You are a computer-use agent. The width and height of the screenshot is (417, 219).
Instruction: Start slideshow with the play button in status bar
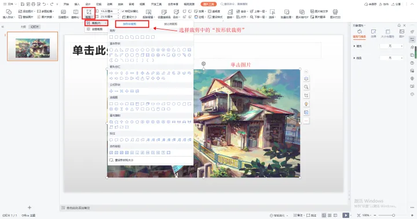pos(345,216)
